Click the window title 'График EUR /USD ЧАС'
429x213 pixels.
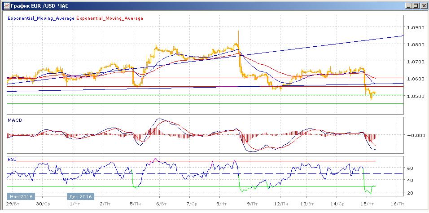point(39,5)
